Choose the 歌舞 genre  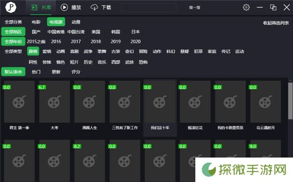pos(102,51)
